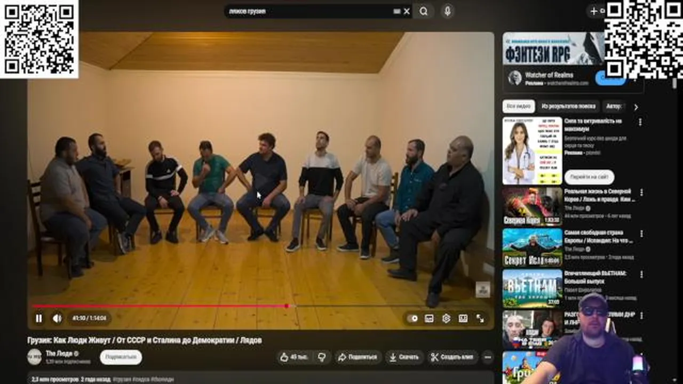Click the channel watermark in the video corner

[x=482, y=289]
